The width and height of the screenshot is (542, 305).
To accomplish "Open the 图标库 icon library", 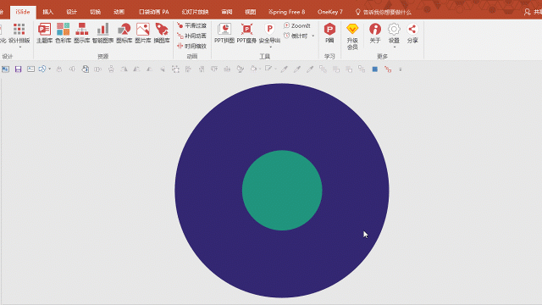I will coord(124,33).
